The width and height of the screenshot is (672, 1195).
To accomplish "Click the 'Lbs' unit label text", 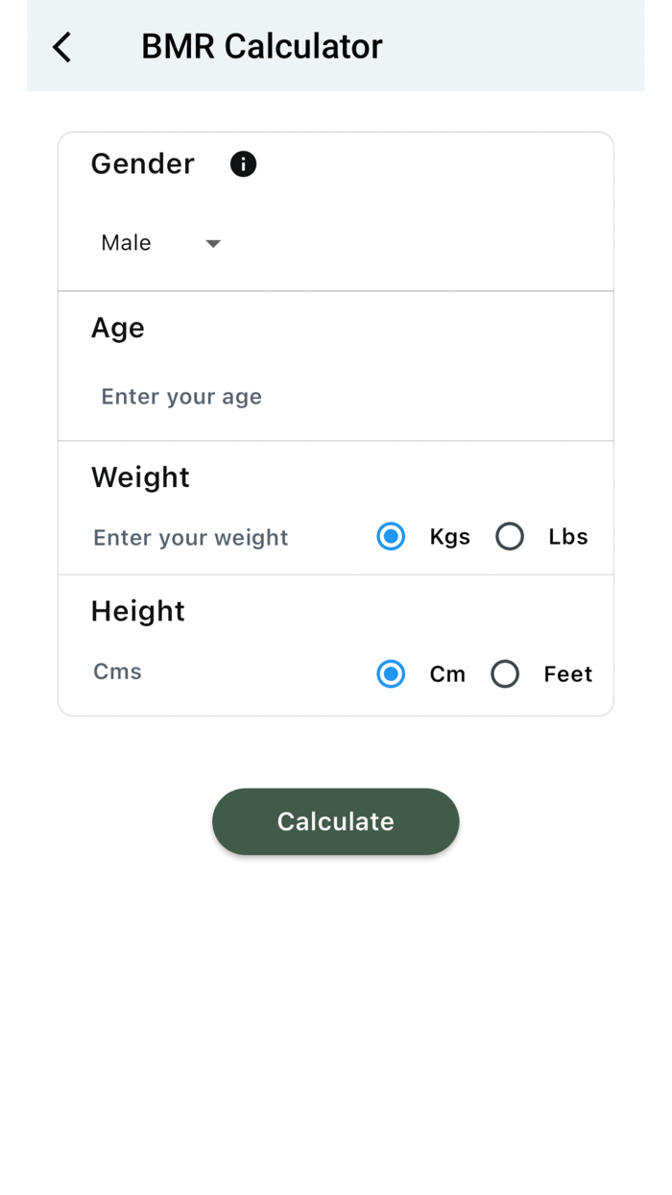I will click(x=568, y=537).
